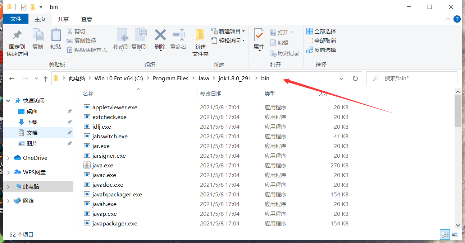Click the Paste (粘贴) ribbon button
The image size is (465, 243).
pyautogui.click(x=56, y=39)
